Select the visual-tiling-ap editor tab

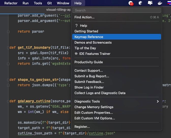pos(58,9)
